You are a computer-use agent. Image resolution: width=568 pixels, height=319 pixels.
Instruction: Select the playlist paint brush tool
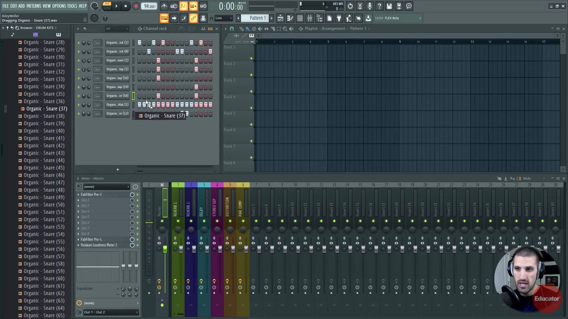(x=248, y=29)
